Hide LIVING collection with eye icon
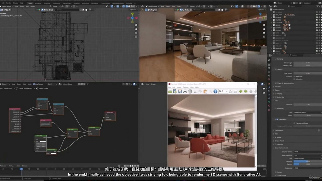This screenshot has height=181, width=322. pyautogui.click(x=319, y=28)
